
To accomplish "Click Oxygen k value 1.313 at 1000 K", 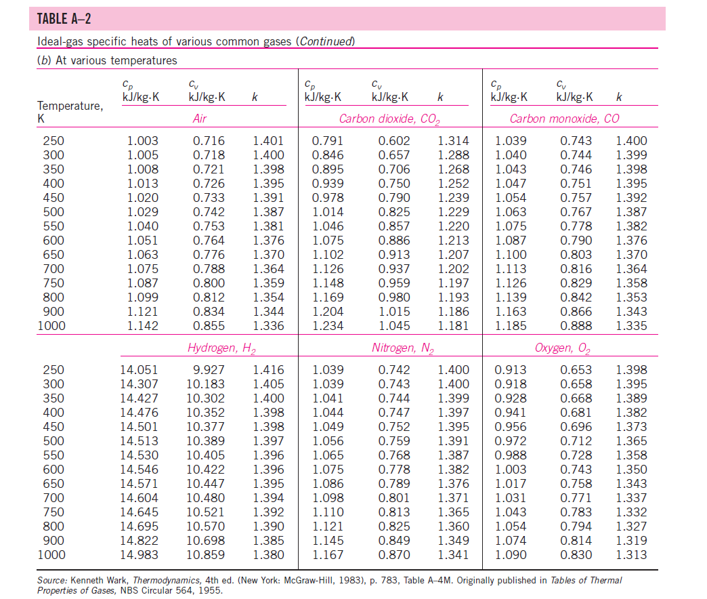I will [x=631, y=555].
